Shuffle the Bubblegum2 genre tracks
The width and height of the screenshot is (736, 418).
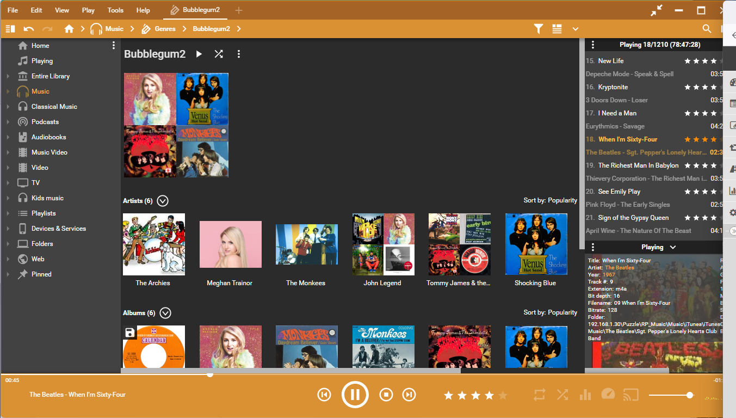pyautogui.click(x=219, y=54)
